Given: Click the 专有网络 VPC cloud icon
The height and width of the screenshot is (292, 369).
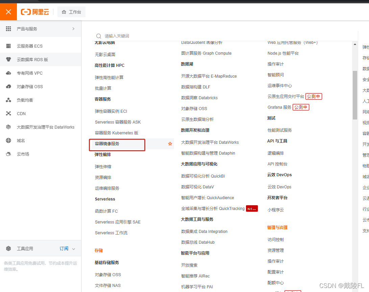Looking at the screenshot, I should (8, 73).
